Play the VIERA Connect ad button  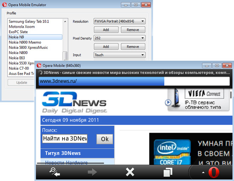168,102
